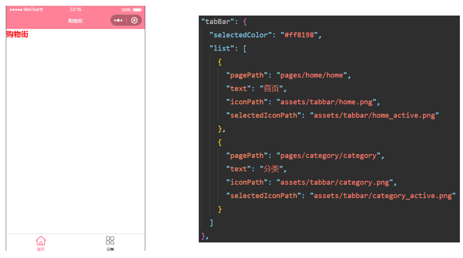Click the "selectedColor" key

click(x=241, y=35)
